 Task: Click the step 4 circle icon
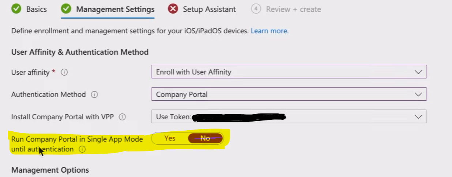click(x=256, y=9)
